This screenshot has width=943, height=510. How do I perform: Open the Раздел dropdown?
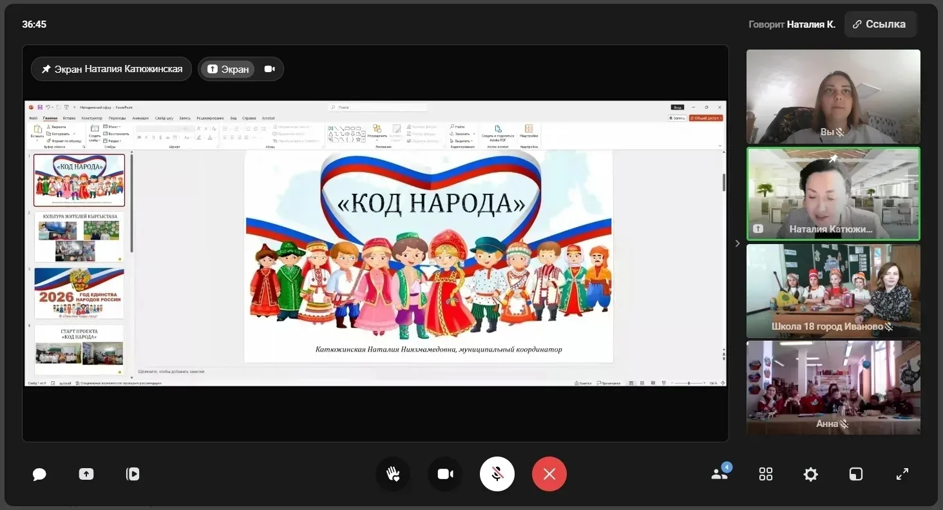(111, 140)
